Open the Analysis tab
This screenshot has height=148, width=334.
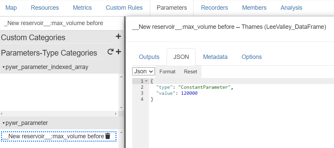click(291, 8)
